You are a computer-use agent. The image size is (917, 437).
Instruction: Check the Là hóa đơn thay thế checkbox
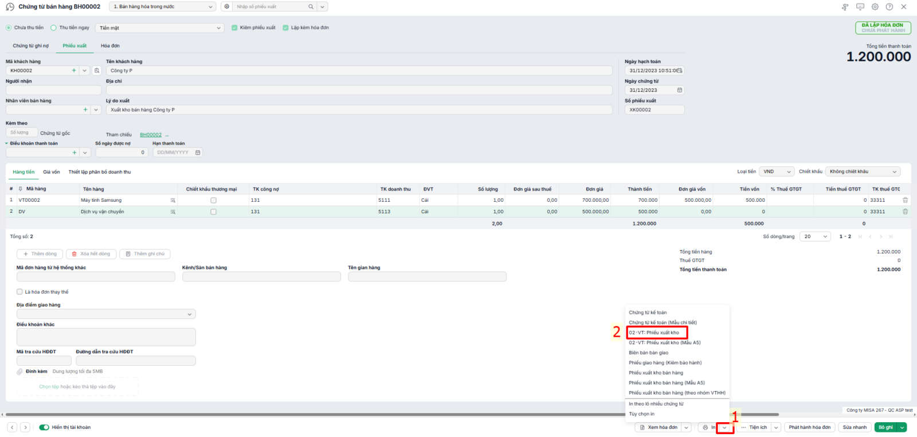coord(19,292)
